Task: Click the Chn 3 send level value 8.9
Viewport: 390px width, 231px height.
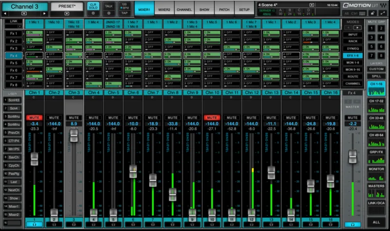Action: pyautogui.click(x=74, y=124)
